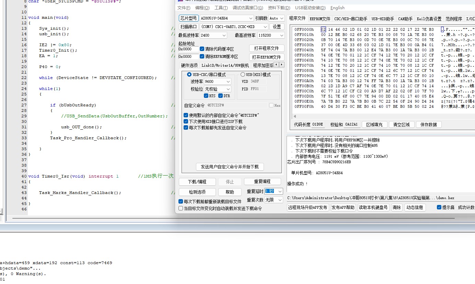Toggle 提示音 checkbox
Viewport: 475px width, 284px height.
point(439,207)
